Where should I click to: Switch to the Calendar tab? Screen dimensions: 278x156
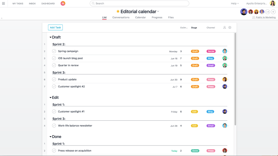(x=140, y=17)
